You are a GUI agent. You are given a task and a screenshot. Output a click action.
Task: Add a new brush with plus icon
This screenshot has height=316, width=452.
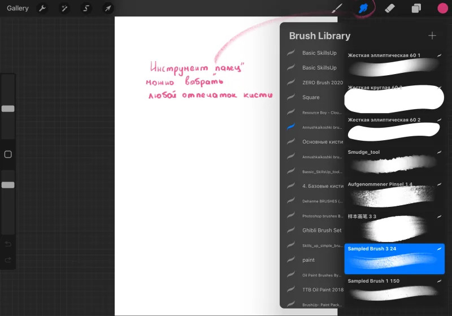(x=432, y=36)
